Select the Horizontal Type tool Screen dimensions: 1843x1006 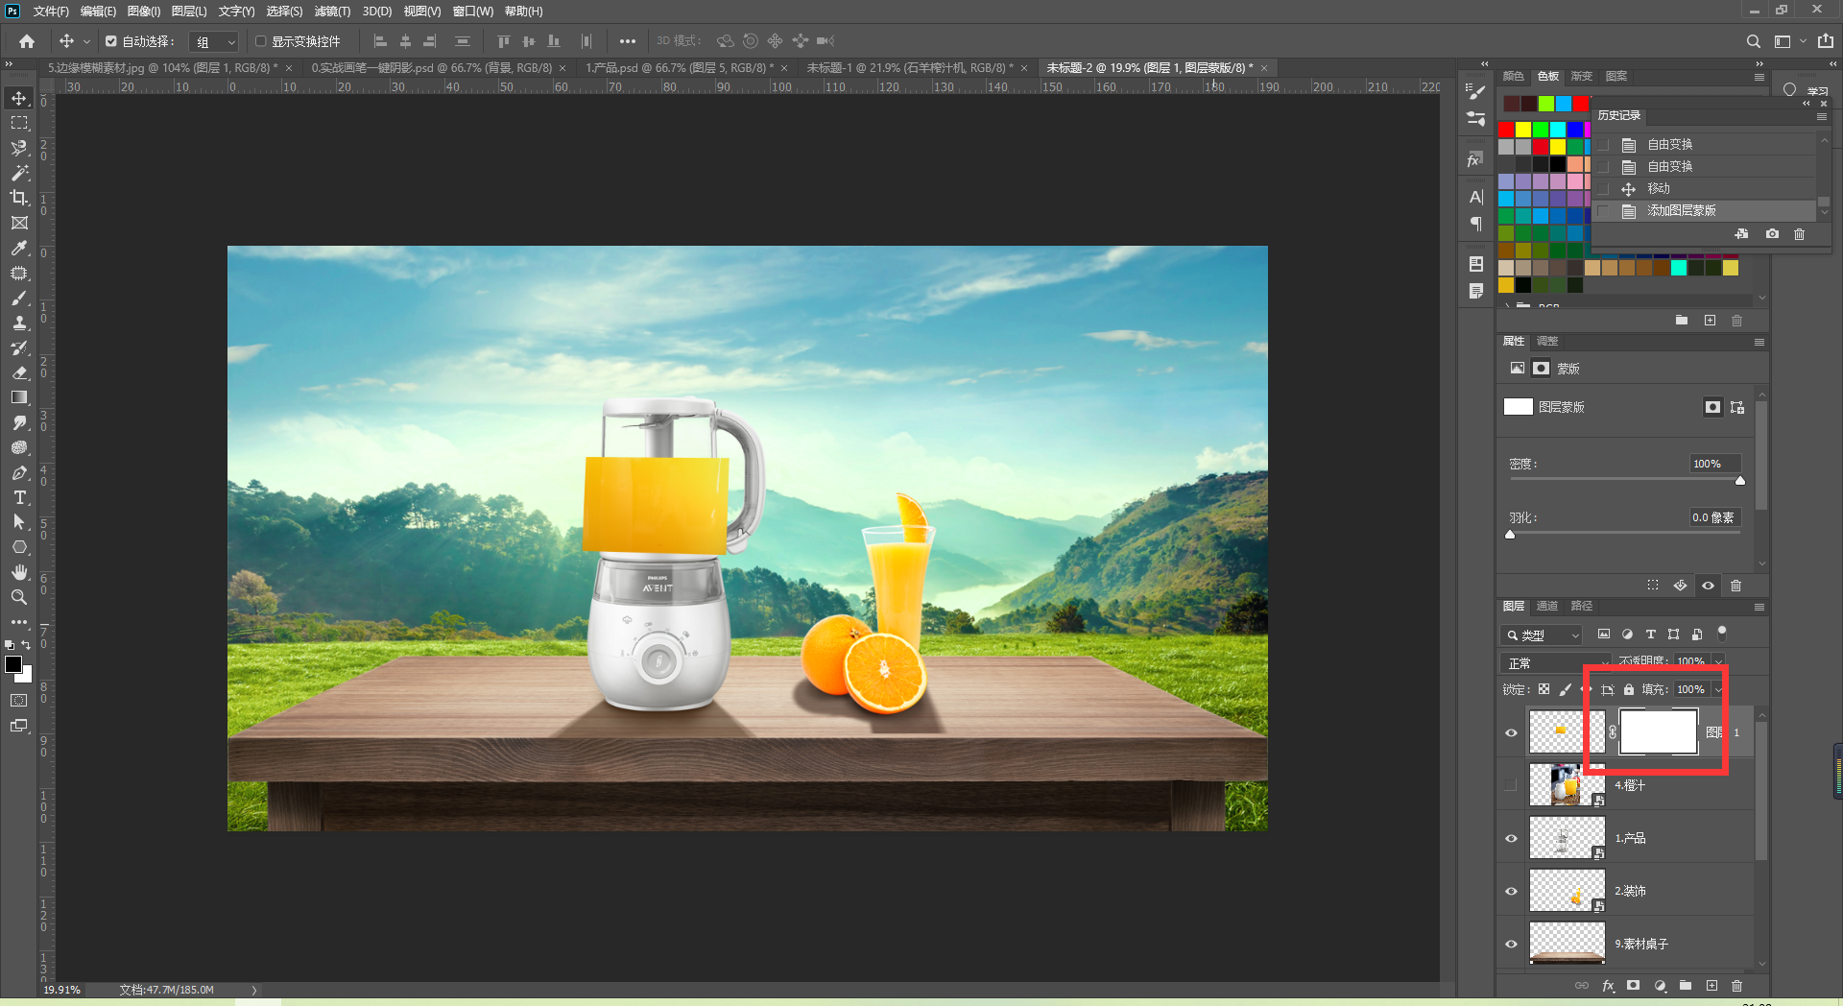pyautogui.click(x=19, y=497)
